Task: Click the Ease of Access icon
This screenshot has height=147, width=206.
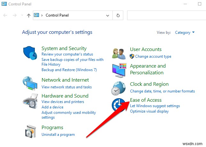Action: click(x=118, y=105)
